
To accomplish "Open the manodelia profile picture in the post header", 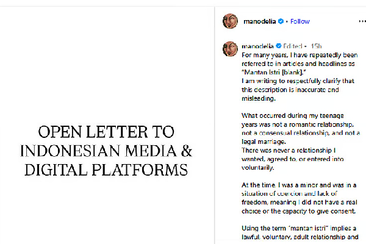I will 230,21.
